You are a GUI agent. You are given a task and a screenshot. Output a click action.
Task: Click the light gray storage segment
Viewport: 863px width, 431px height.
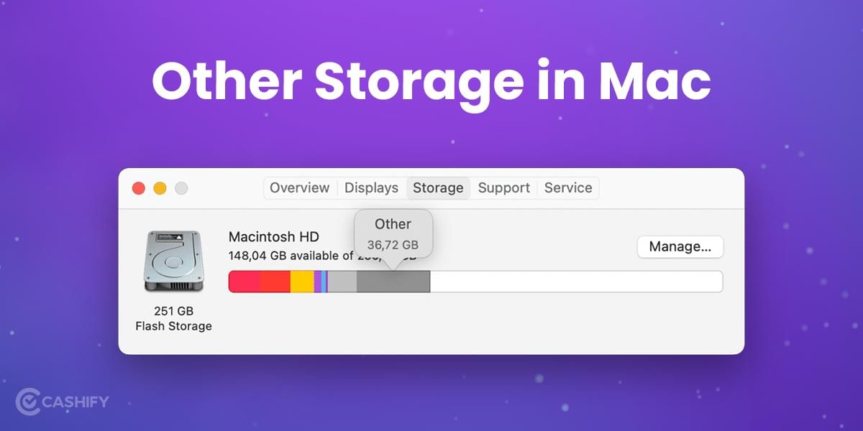click(342, 281)
